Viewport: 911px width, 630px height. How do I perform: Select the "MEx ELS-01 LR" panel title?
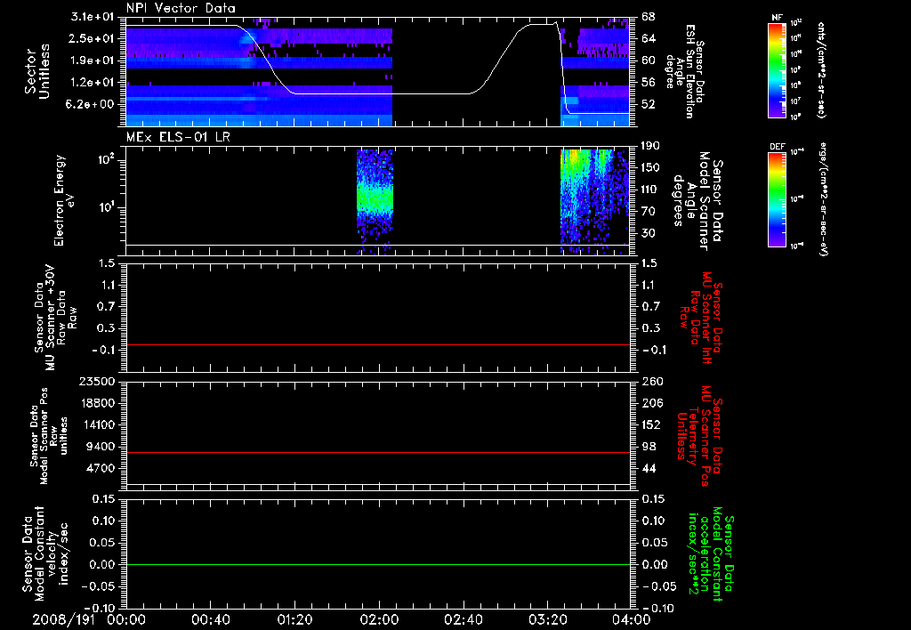coord(178,137)
